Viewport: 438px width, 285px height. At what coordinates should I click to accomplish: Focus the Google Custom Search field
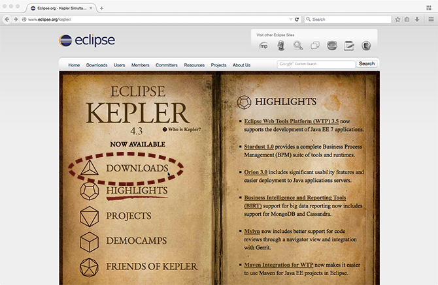(x=316, y=64)
